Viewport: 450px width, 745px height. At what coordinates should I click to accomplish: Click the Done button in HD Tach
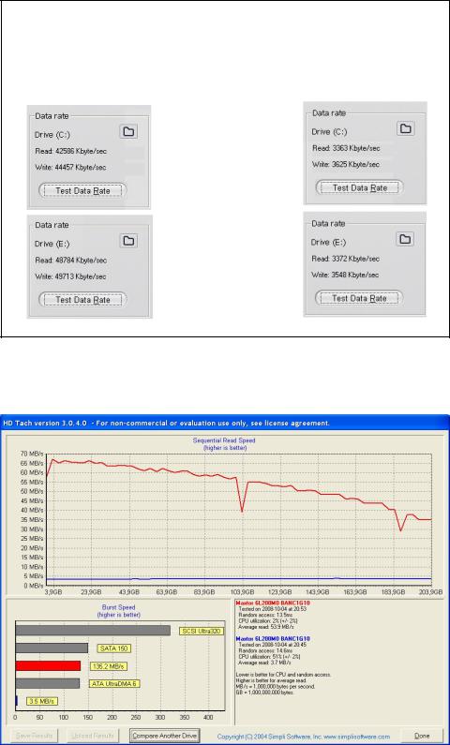422,736
